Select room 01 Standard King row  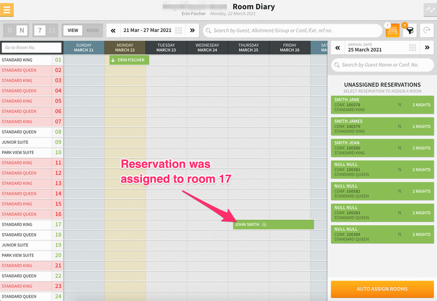click(x=31, y=60)
